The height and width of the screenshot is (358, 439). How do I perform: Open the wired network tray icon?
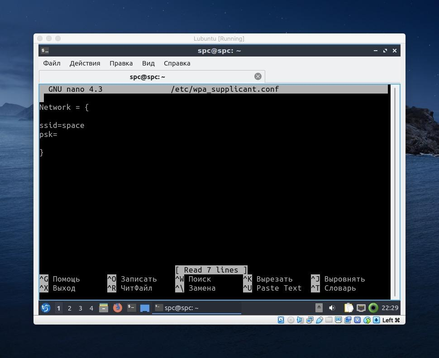pos(361,308)
